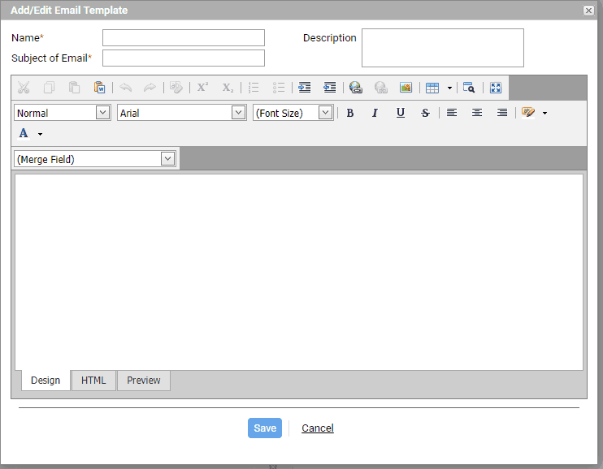Click the Name input field

184,37
